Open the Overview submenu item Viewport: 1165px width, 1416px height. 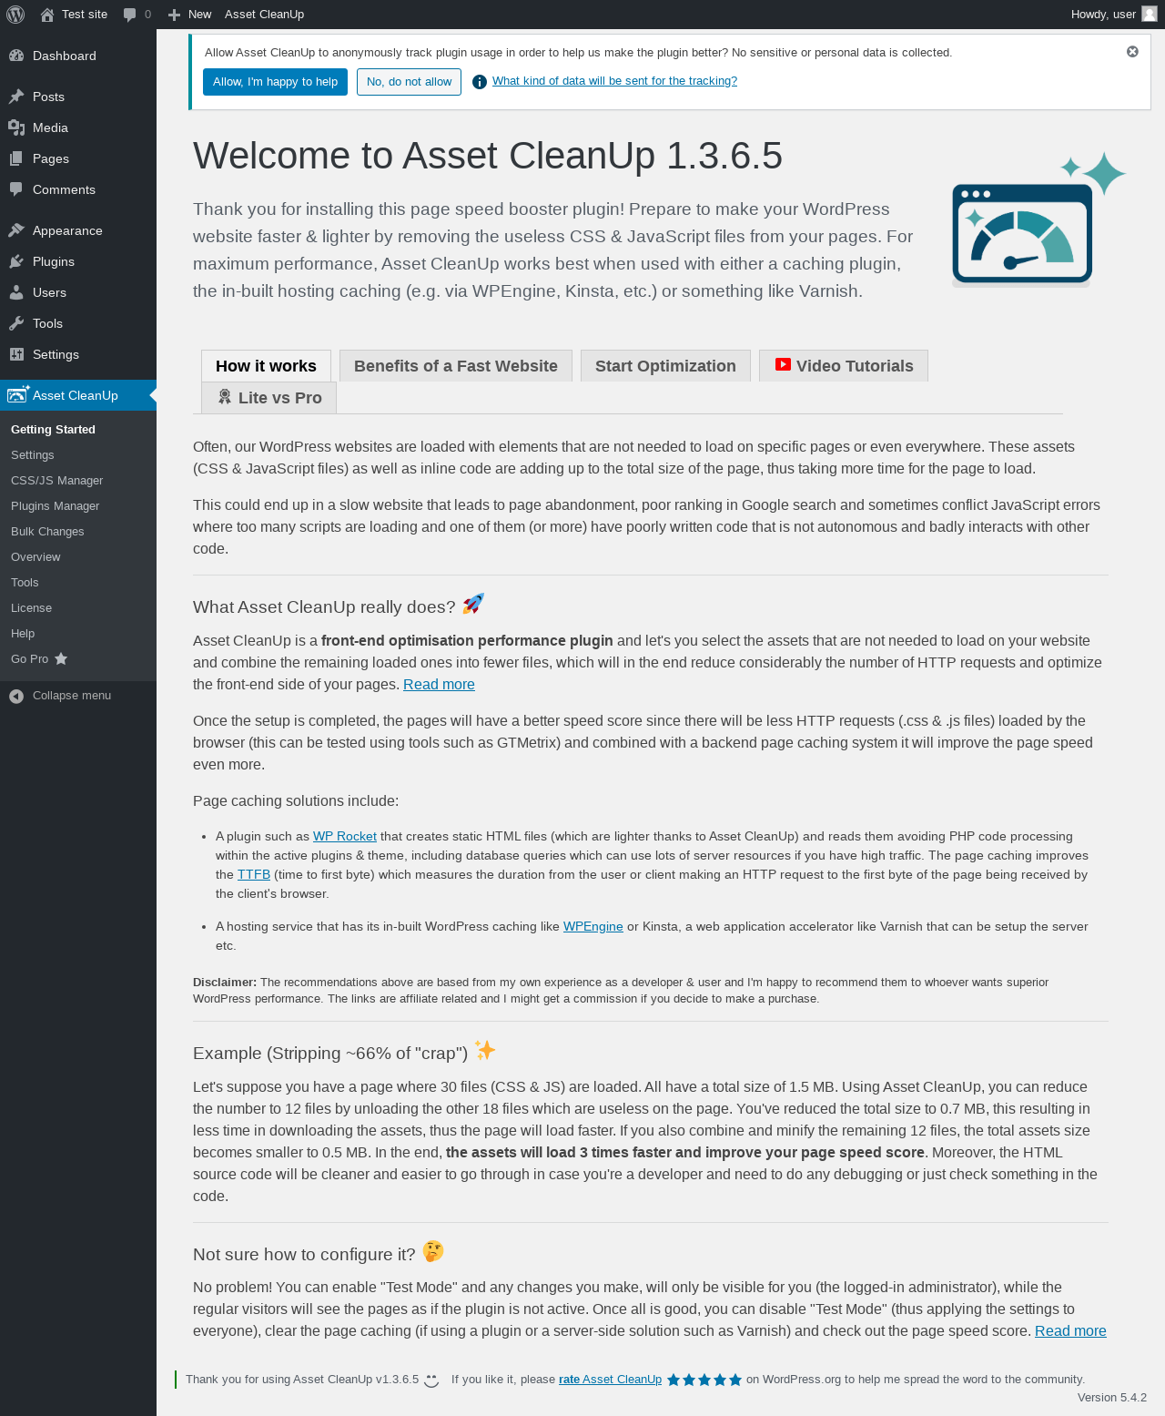pyautogui.click(x=35, y=557)
